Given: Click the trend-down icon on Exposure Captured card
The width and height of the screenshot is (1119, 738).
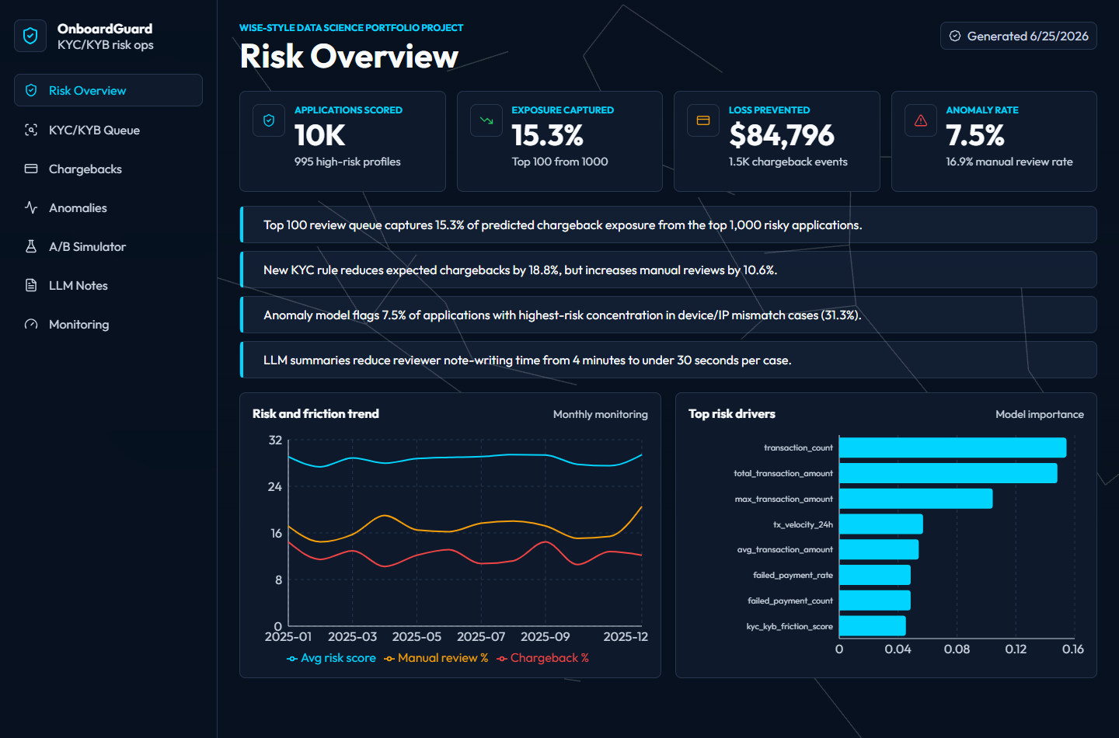Looking at the screenshot, I should (x=486, y=120).
